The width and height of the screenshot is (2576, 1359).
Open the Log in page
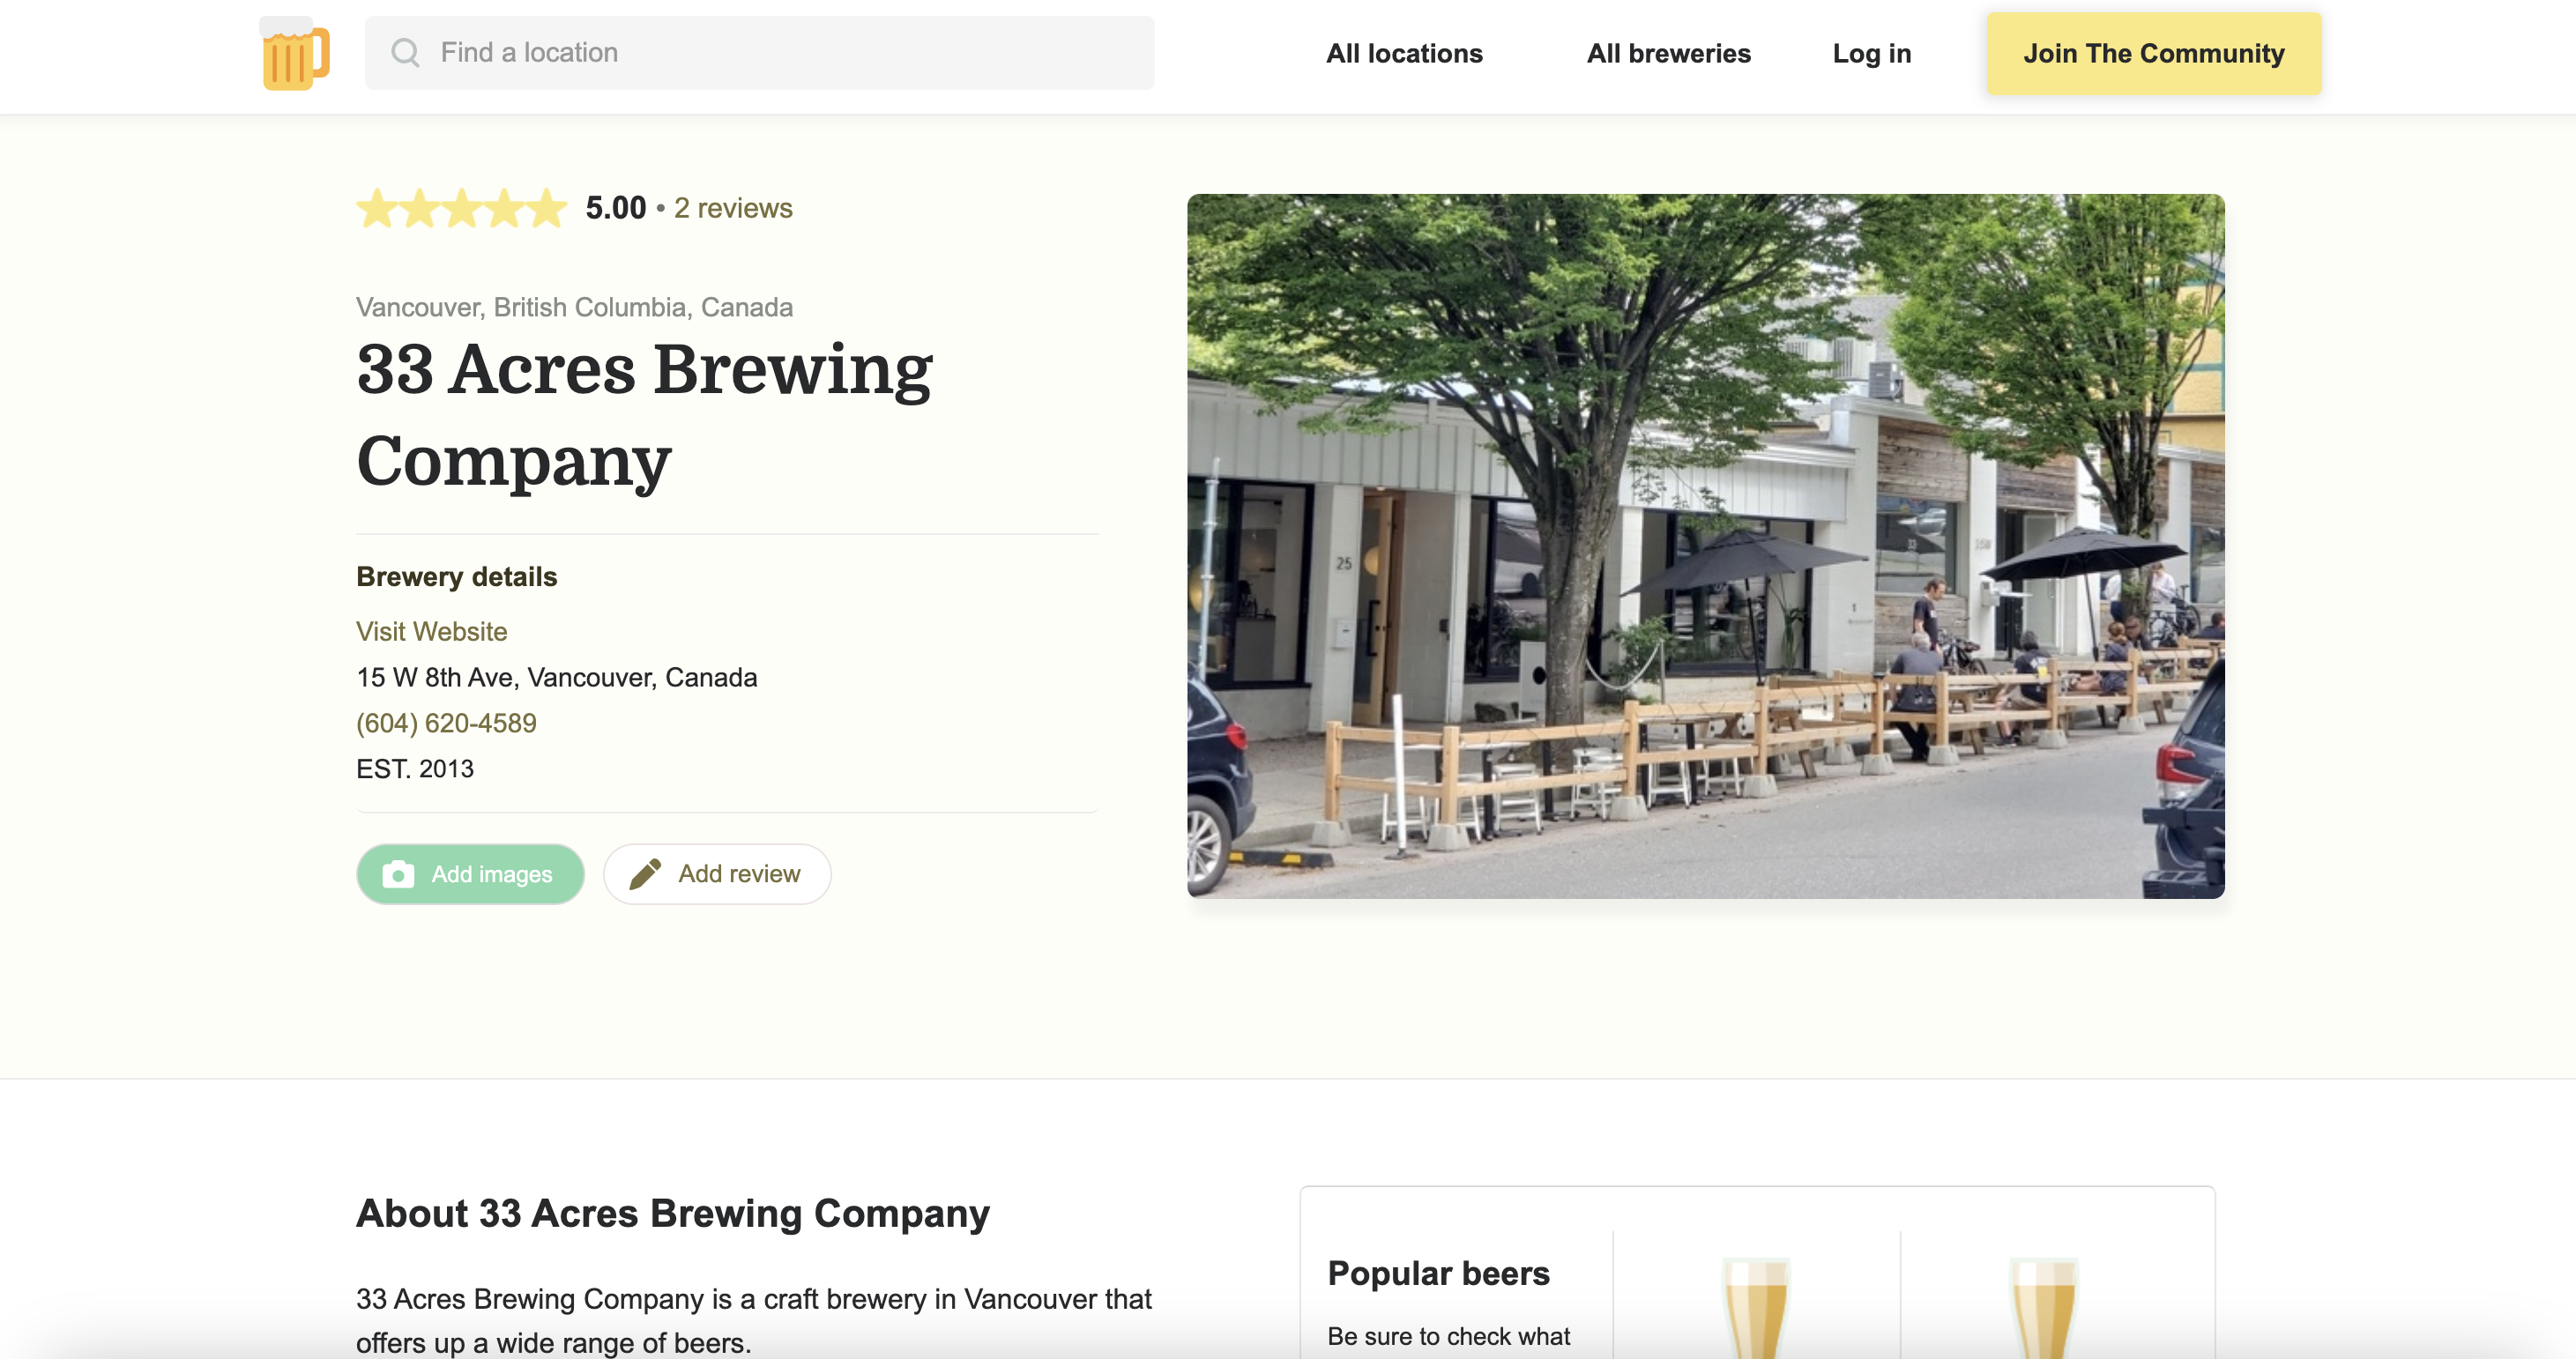pos(1871,54)
